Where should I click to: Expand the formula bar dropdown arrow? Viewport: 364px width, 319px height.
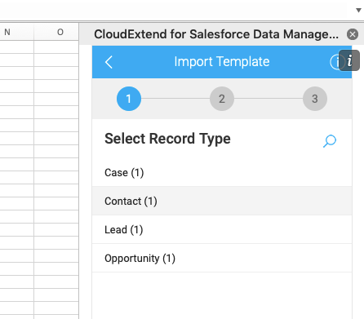click(x=358, y=11)
